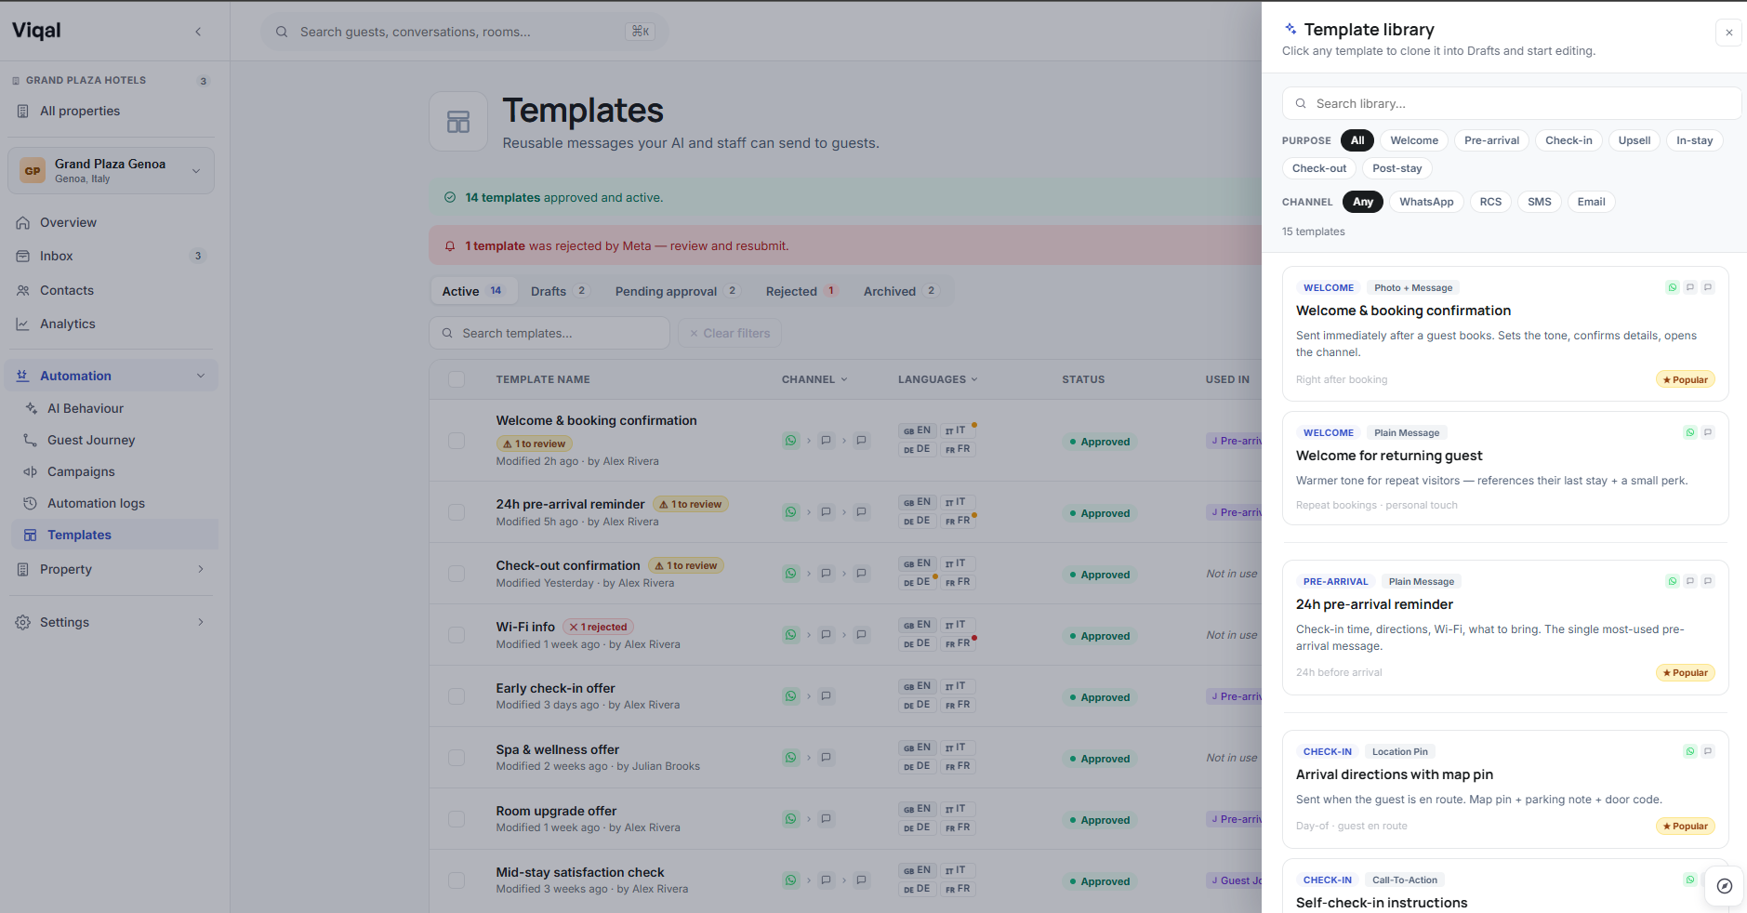This screenshot has width=1747, height=913.
Task: Click the rejection alert bell icon
Action: pyautogui.click(x=450, y=246)
